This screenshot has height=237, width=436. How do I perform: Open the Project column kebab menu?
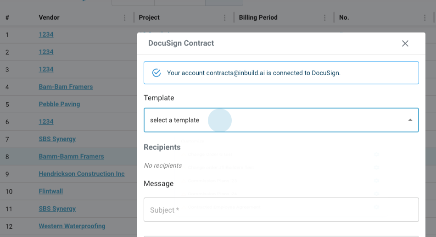pos(225,18)
